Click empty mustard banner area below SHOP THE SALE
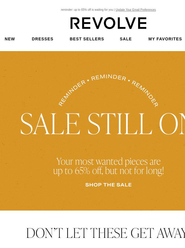Screen dimensions: 185x248 pyautogui.click(x=108, y=199)
